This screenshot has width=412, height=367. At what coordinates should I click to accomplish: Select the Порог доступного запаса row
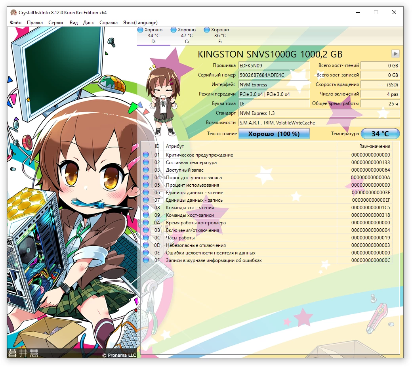pos(267,178)
